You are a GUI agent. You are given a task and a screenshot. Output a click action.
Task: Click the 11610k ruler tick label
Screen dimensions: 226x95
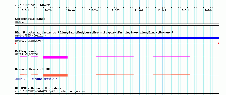pyautogui.click(x=208, y=10)
